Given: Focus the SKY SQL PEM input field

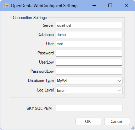Looking at the screenshot, I should pyautogui.click(x=89, y=108).
